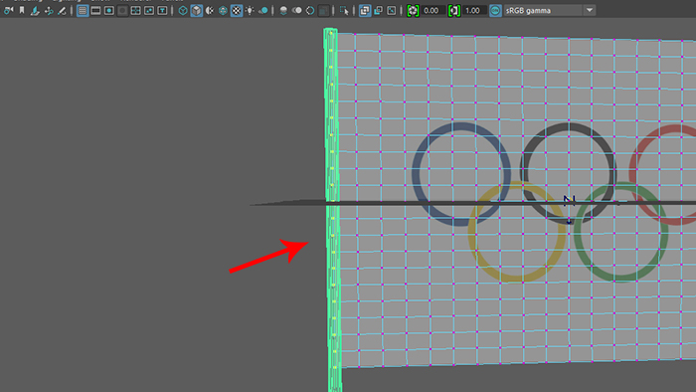Click the Select Camera icon
Image resolution: width=696 pixels, height=392 pixels.
click(8, 10)
